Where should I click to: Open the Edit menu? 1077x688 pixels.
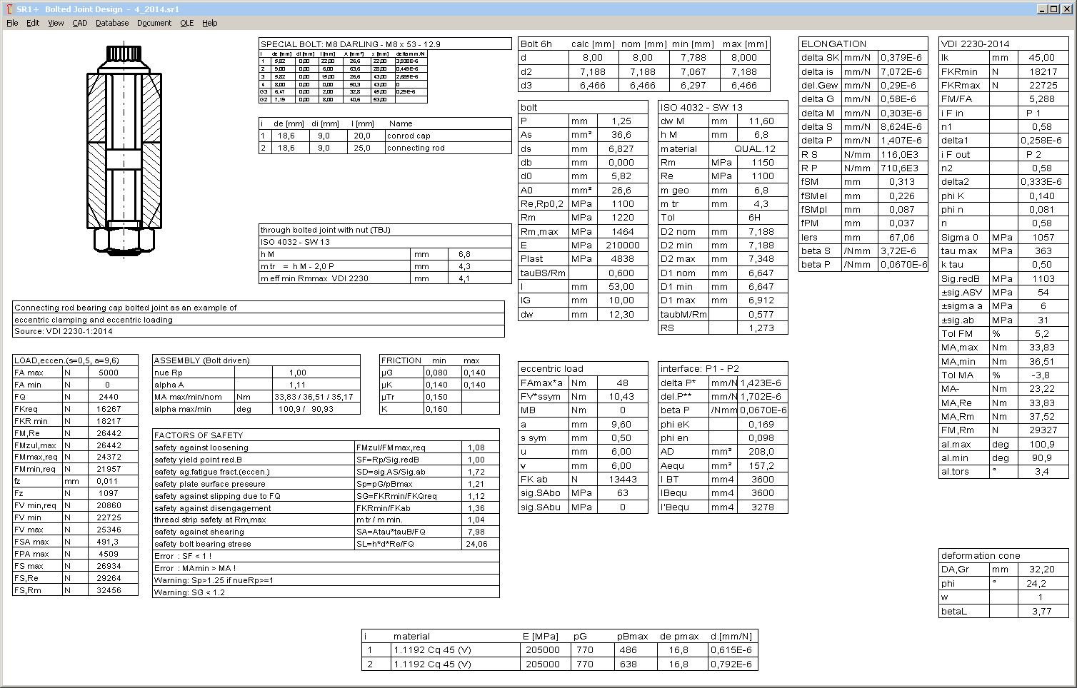(x=32, y=23)
